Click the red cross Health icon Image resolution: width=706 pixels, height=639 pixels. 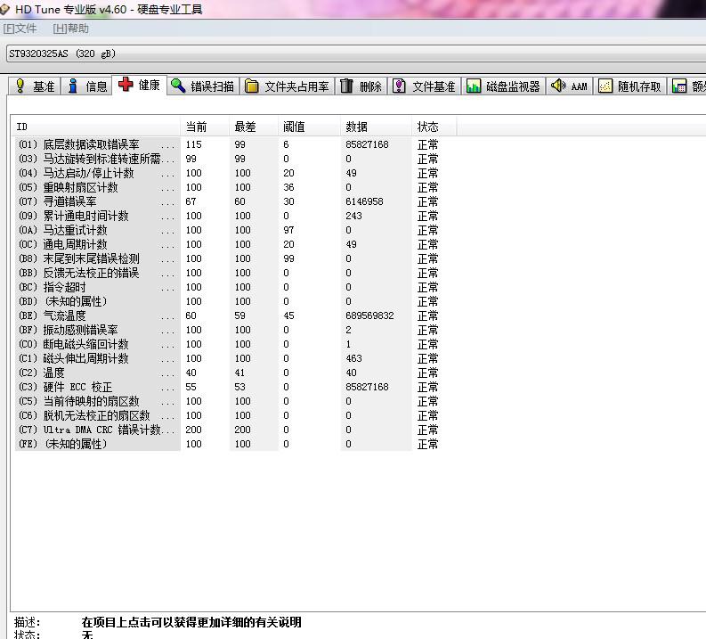click(126, 85)
